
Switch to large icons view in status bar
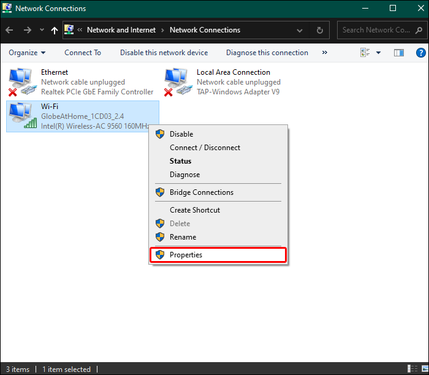(425, 369)
